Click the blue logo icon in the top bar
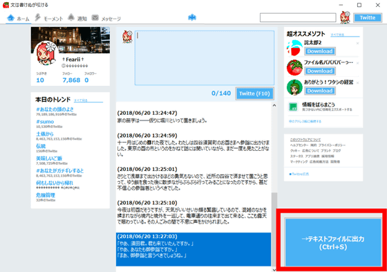Viewport: 387px width, 272px height. pyautogui.click(x=192, y=17)
